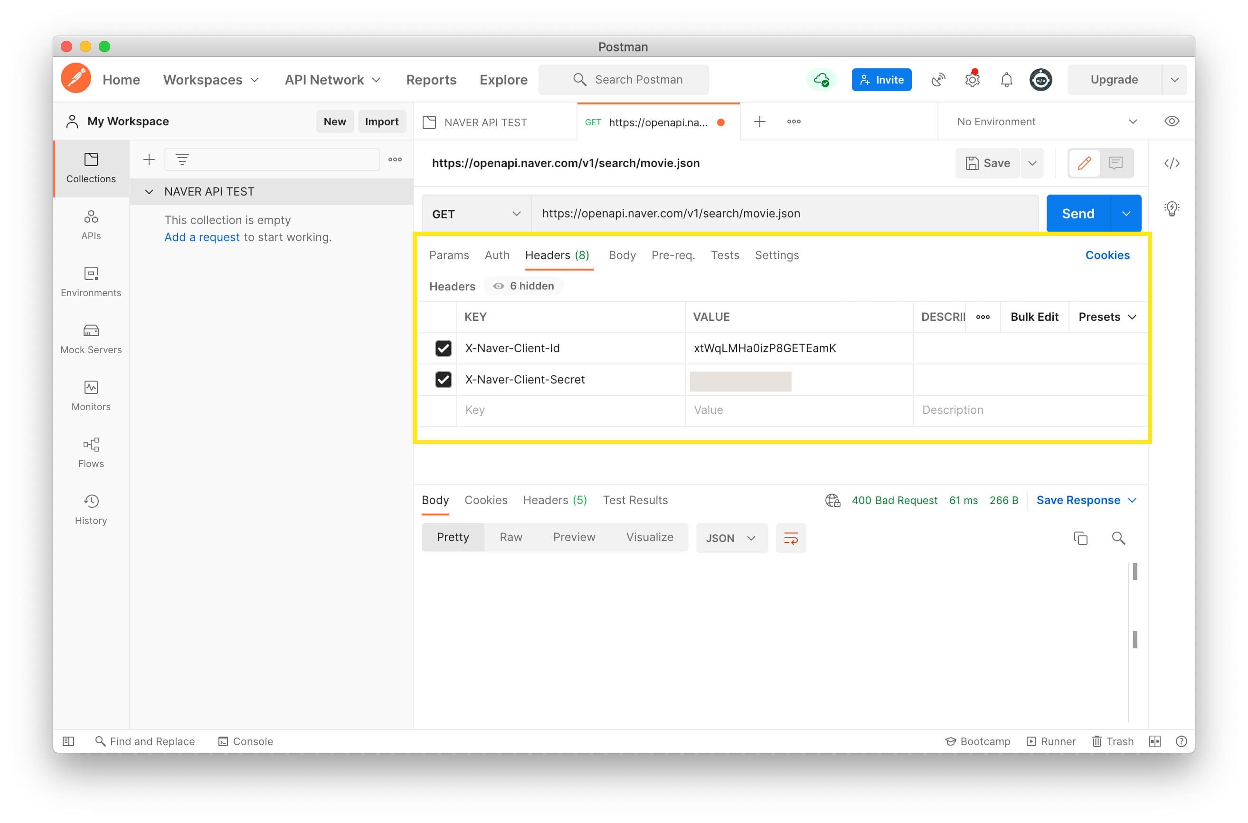Open the Mock Servers sidebar panel

pos(91,338)
